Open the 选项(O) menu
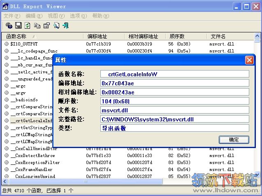 coord(79,16)
